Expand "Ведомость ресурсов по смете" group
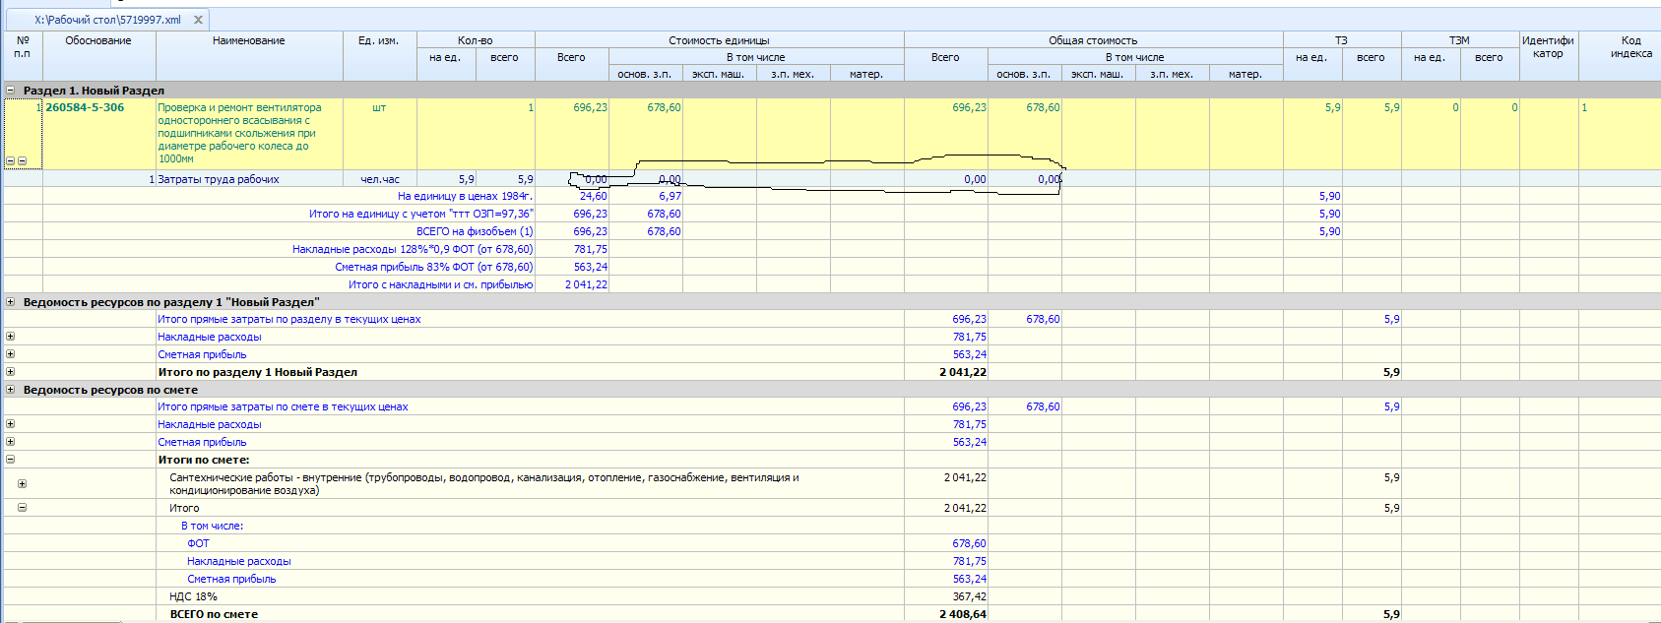The width and height of the screenshot is (1661, 623). coord(11,390)
